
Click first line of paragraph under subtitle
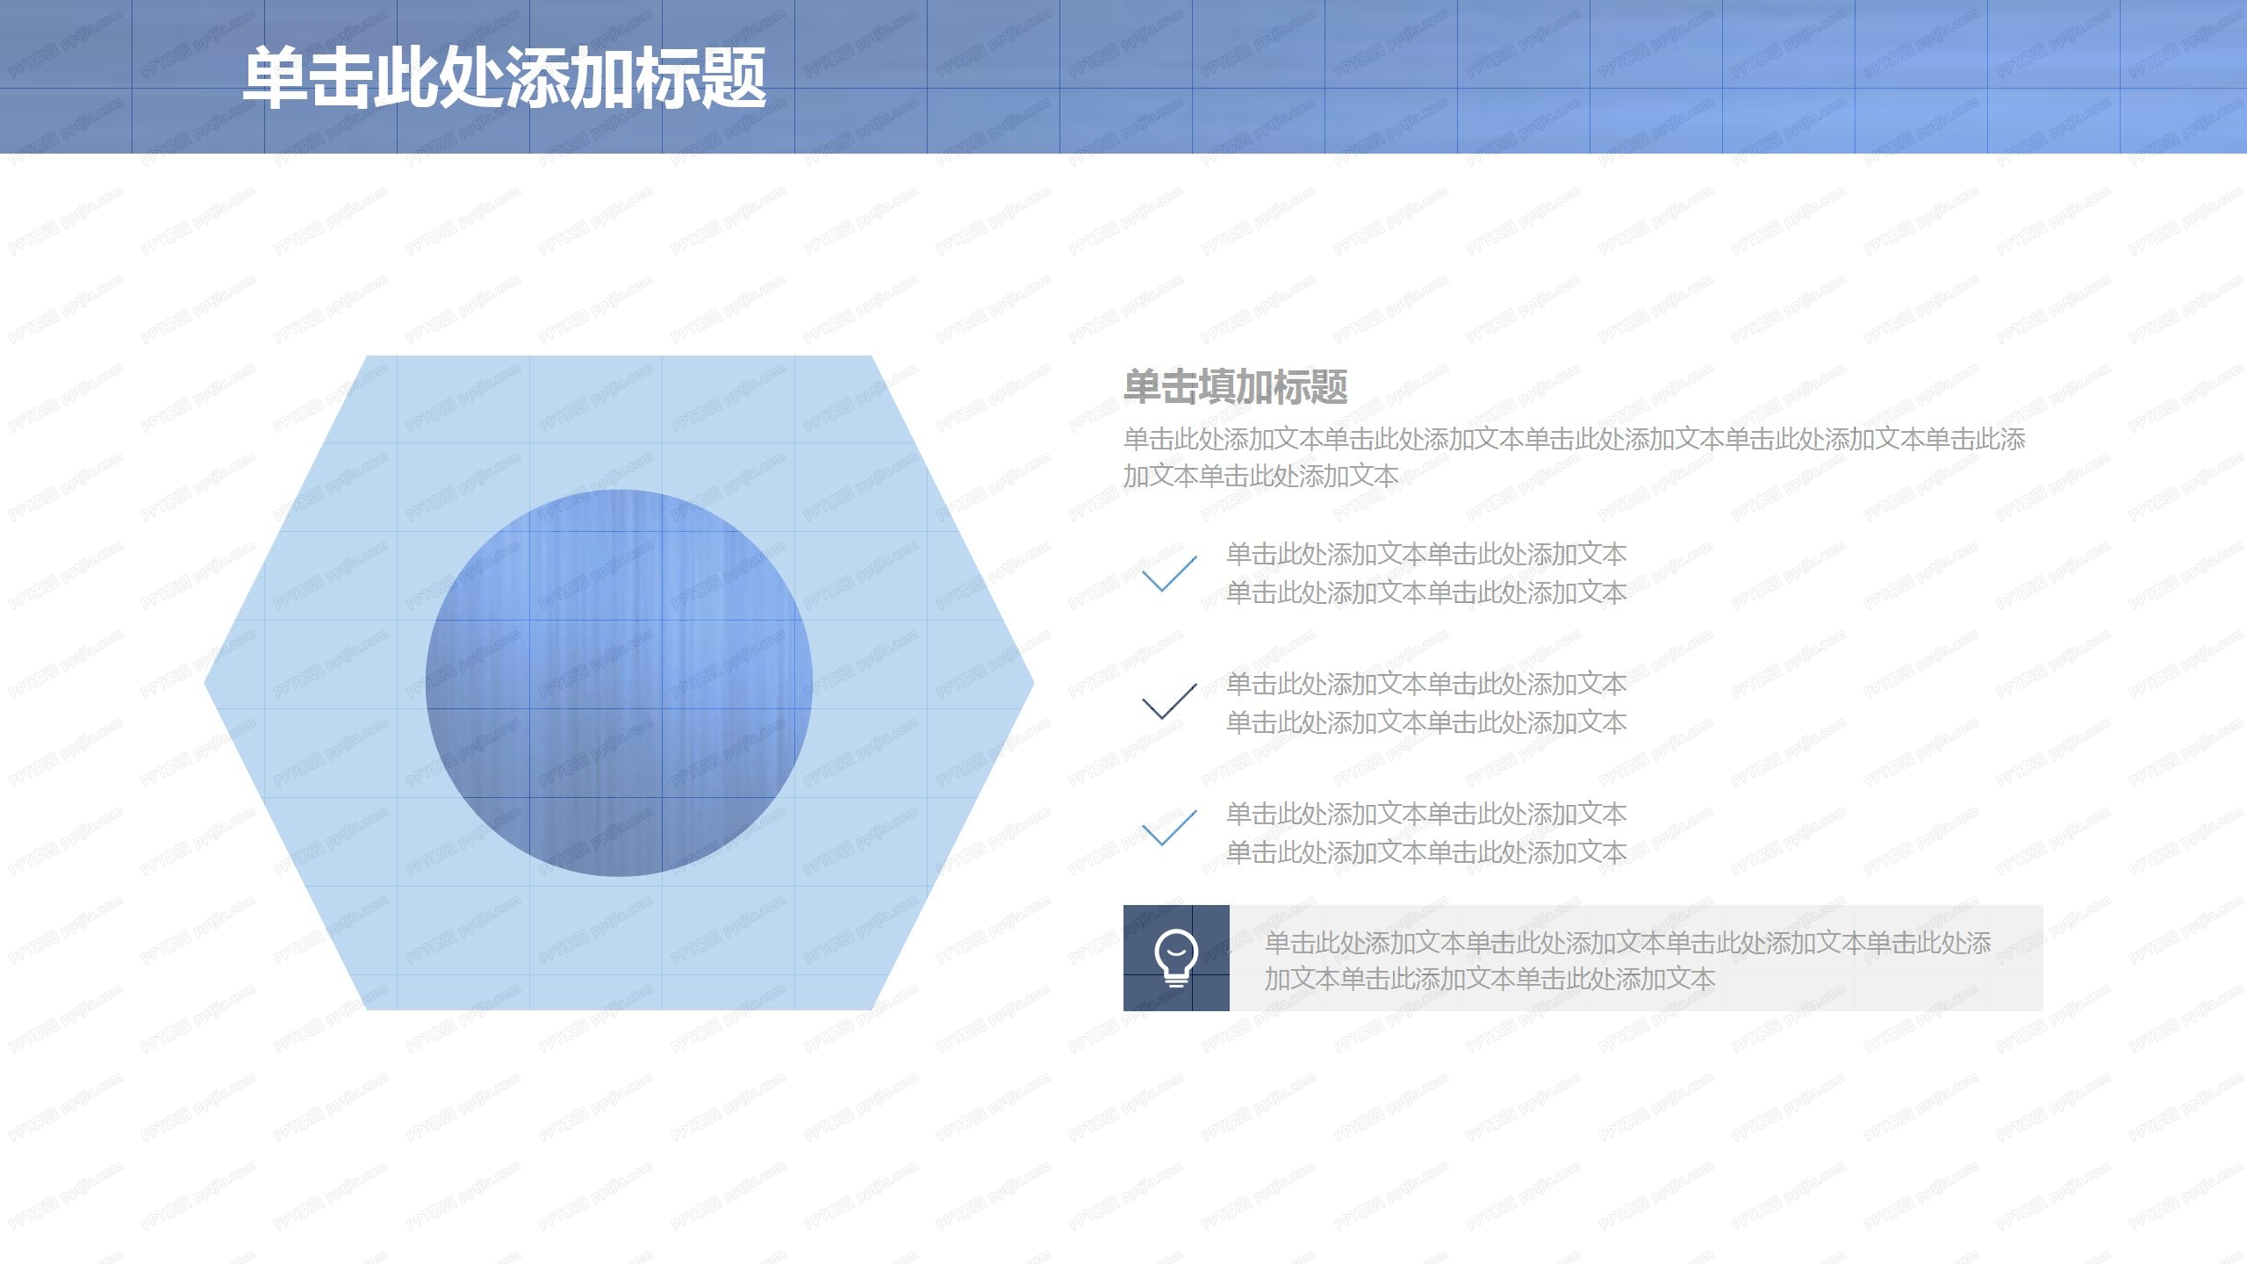click(x=1573, y=439)
